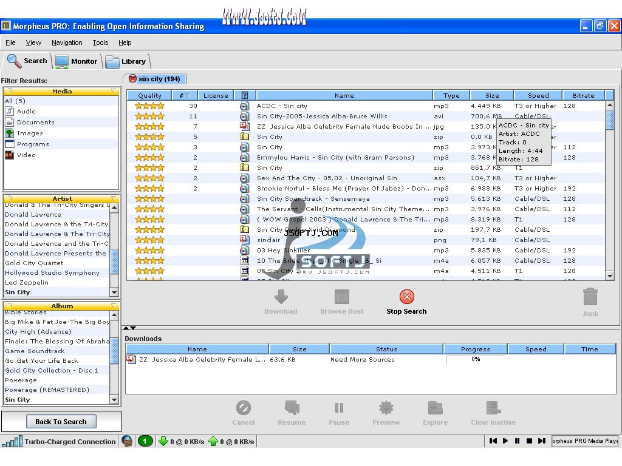Open the Tools menu
The image size is (622, 466).
100,42
